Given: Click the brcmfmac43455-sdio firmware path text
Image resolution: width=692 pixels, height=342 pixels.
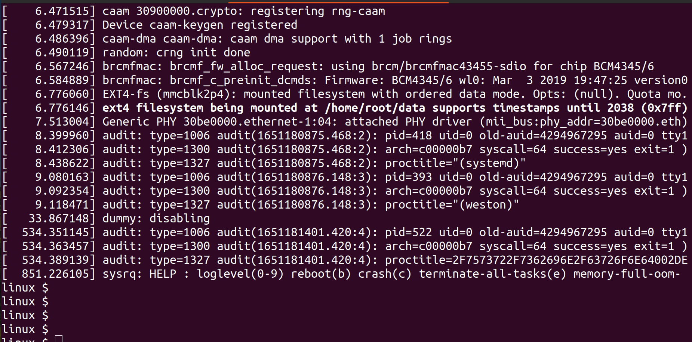Looking at the screenshot, I should click(449, 67).
